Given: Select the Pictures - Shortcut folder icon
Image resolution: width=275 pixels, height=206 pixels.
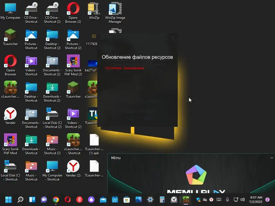Looking at the screenshot, I should coord(31,40).
